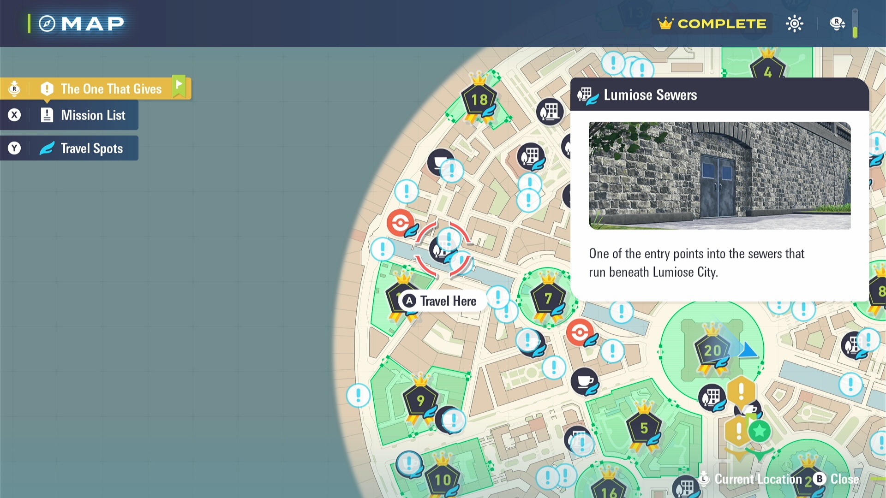The width and height of the screenshot is (886, 498).
Task: Click the Lumiose Sewers preview image
Action: coord(719,176)
